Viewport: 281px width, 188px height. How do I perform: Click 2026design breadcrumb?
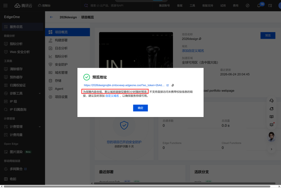68,17
